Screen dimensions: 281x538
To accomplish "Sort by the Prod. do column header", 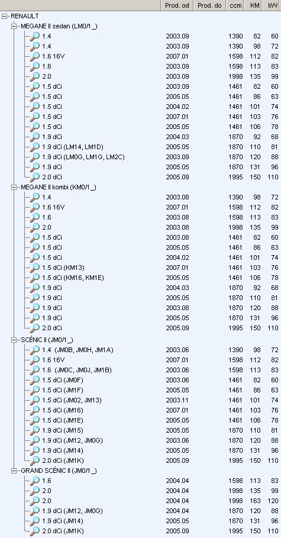I will pyautogui.click(x=209, y=5).
